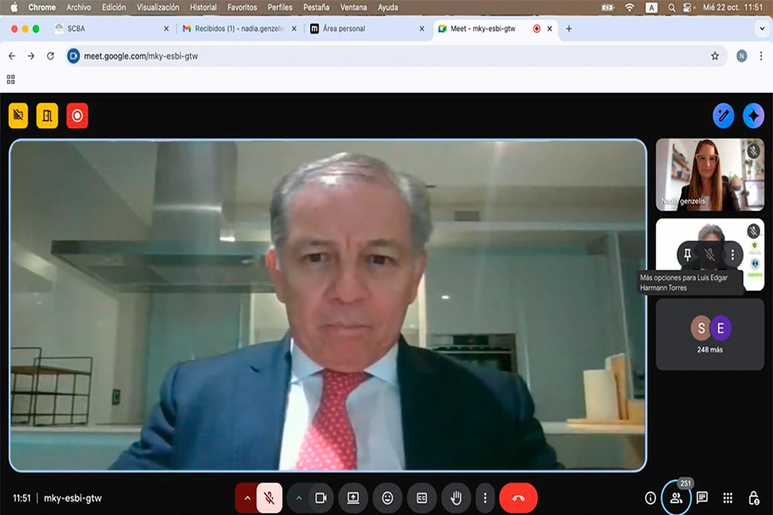Open the Historial menu in menu bar
This screenshot has height=515, width=773.
click(x=203, y=7)
